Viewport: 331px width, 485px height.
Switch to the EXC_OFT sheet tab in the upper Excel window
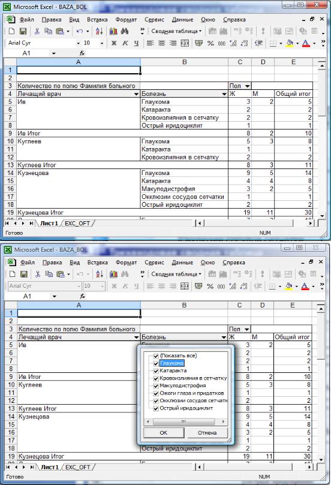(77, 223)
